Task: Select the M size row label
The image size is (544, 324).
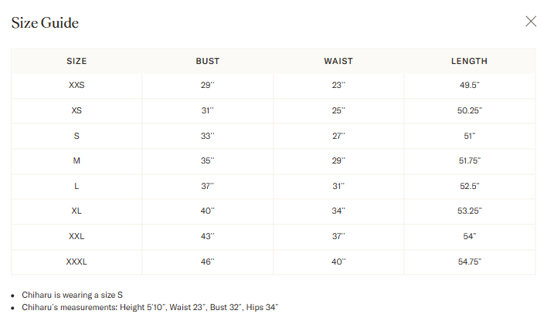Action: (76, 160)
